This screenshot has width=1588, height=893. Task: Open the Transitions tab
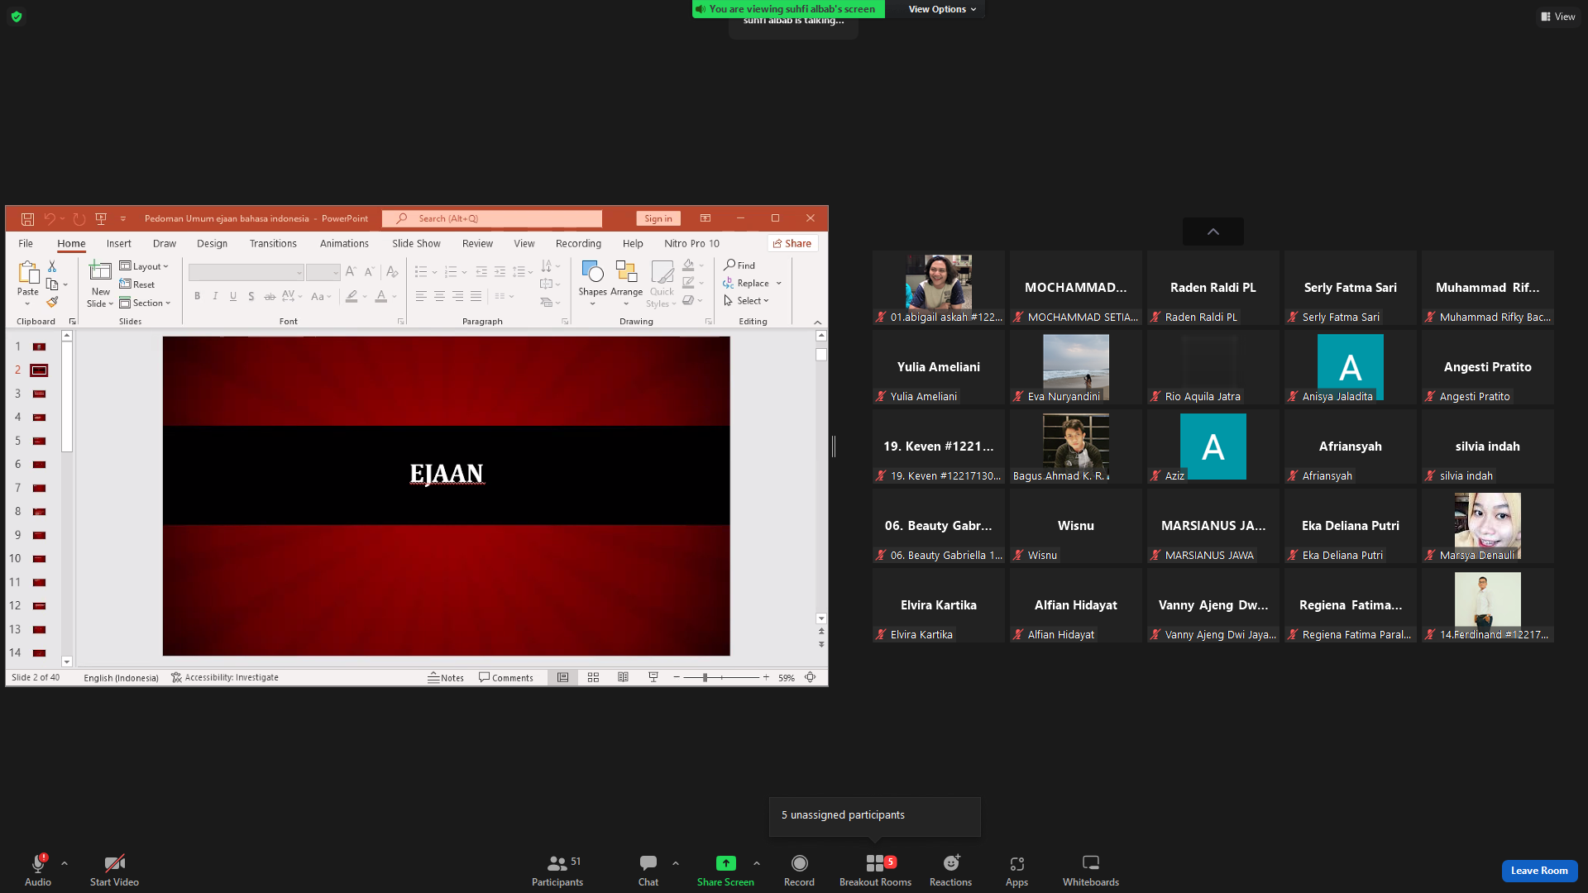tap(273, 244)
